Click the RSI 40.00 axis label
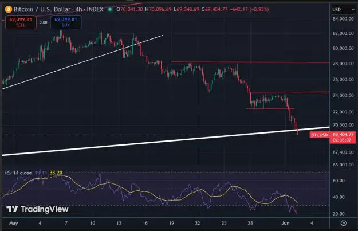Image resolution: width=358 pixels, height=231 pixels. pyautogui.click(x=339, y=197)
